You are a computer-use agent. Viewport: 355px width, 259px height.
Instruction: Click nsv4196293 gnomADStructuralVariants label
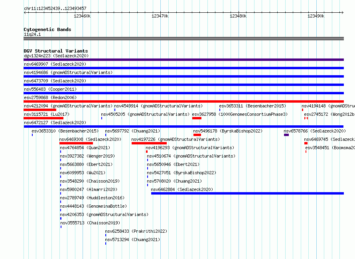[190, 148]
